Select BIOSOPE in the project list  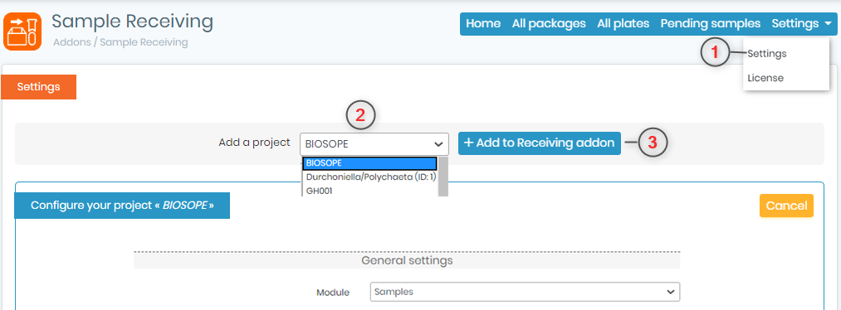coord(369,163)
